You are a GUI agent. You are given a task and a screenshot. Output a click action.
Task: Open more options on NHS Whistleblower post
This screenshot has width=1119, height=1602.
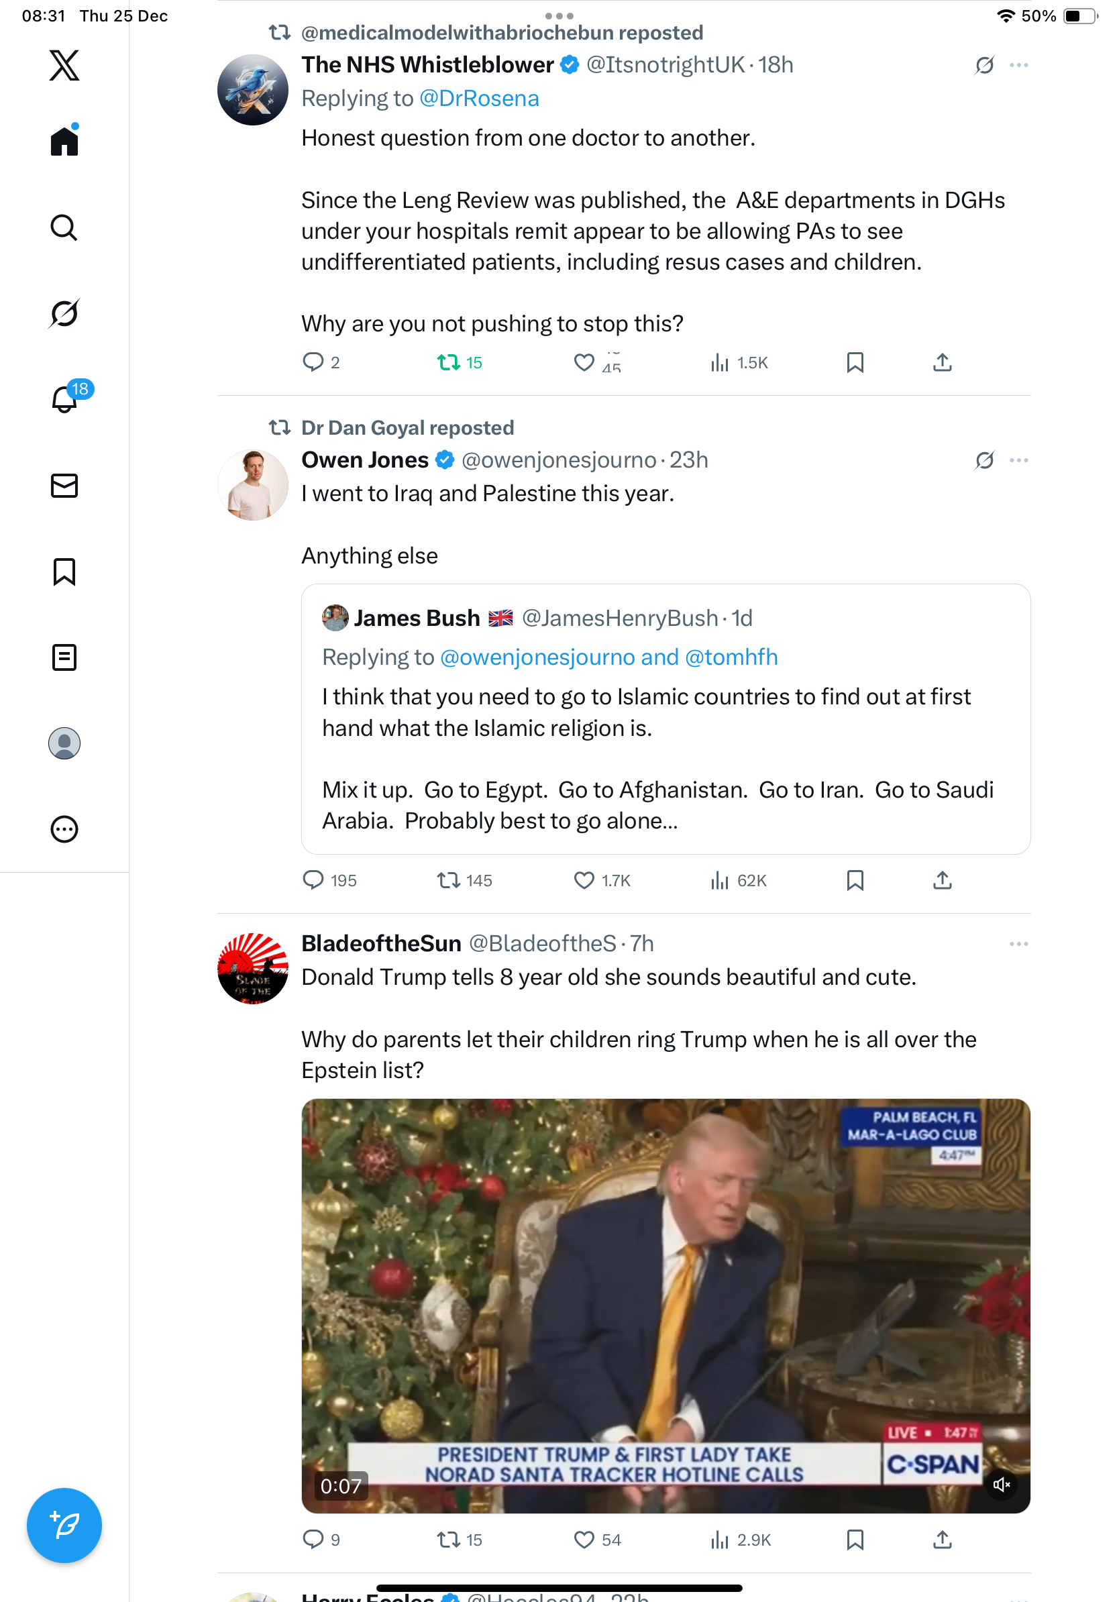click(1018, 66)
